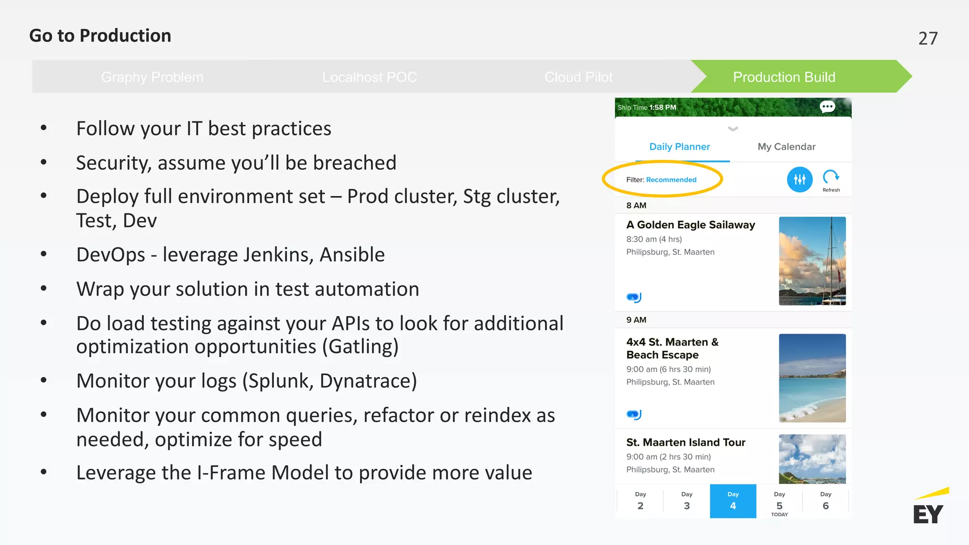969x545 pixels.
Task: Select Day 3 in day selector
Action: coord(687,501)
